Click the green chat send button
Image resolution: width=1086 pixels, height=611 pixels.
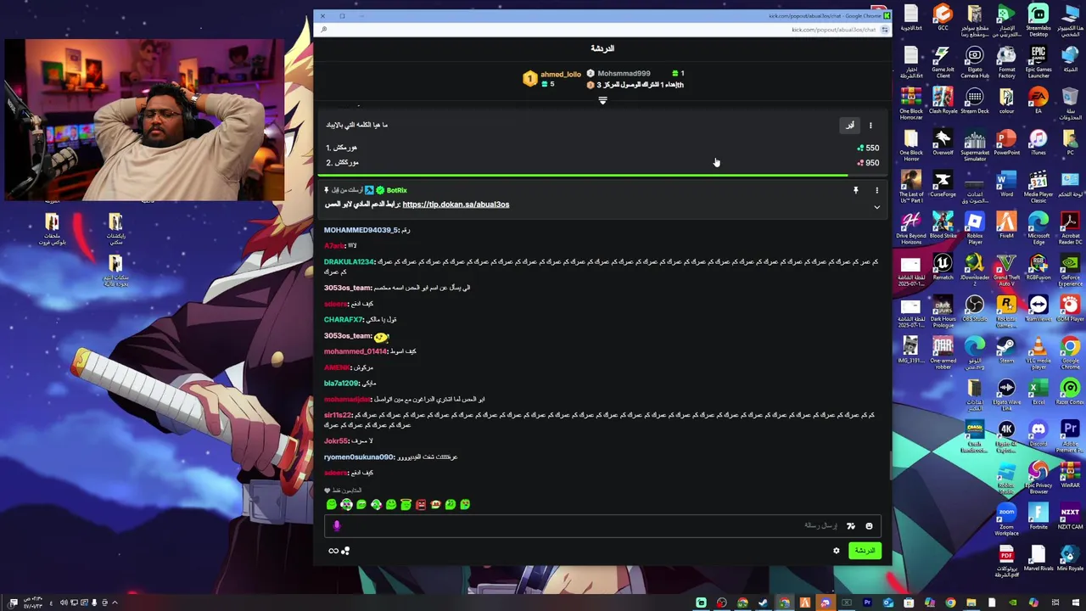click(864, 551)
